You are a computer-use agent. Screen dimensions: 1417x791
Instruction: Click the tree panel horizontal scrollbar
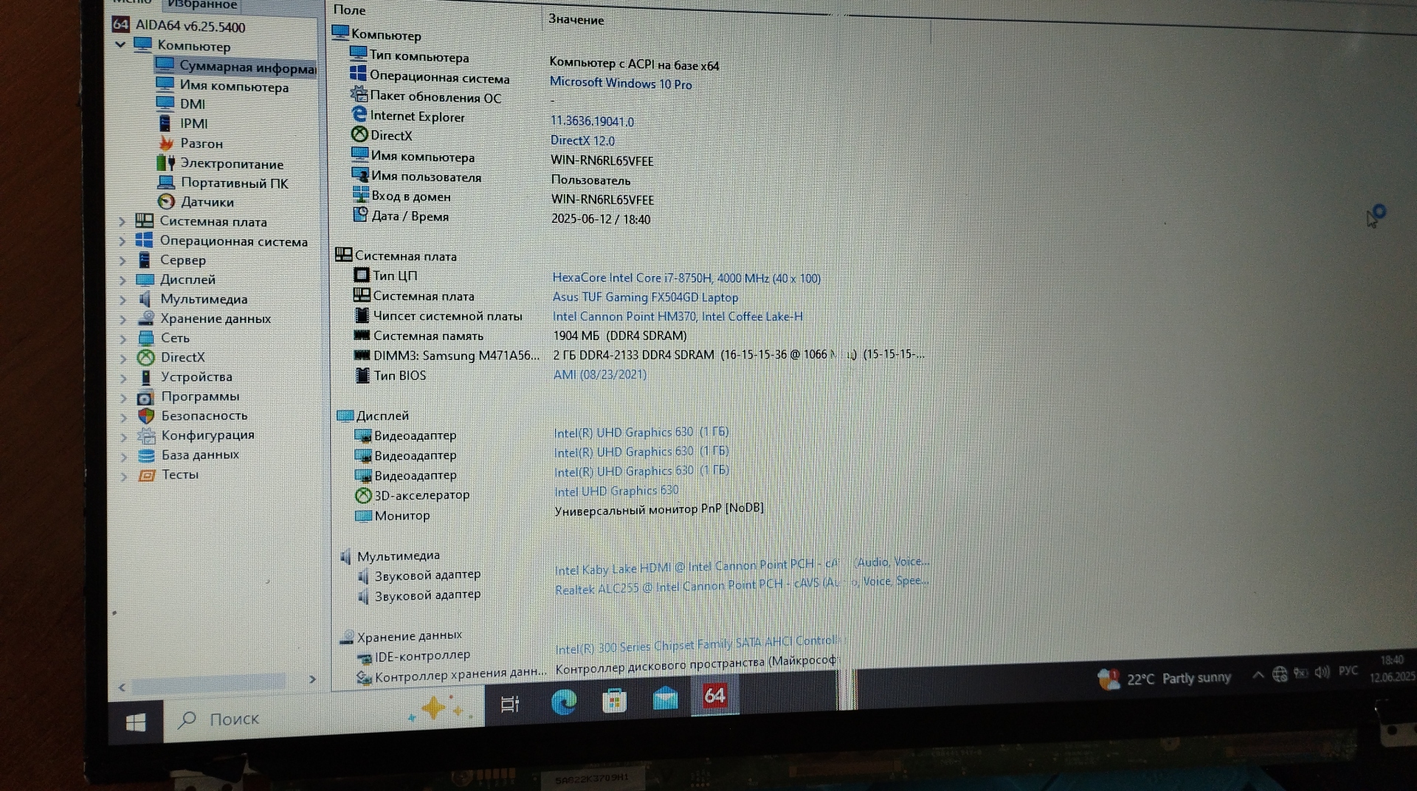coord(208,682)
